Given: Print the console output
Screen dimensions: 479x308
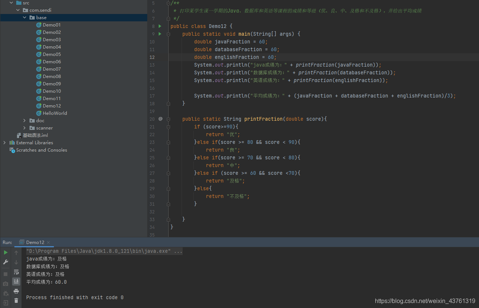Looking at the screenshot, I should tap(16, 291).
